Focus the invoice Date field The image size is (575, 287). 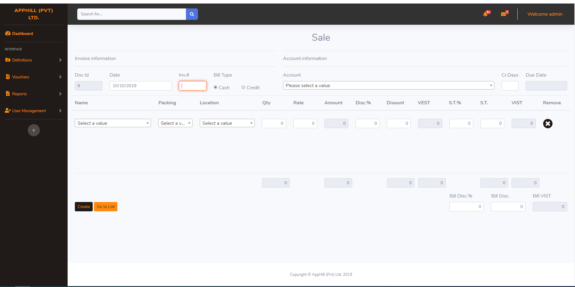tap(140, 86)
